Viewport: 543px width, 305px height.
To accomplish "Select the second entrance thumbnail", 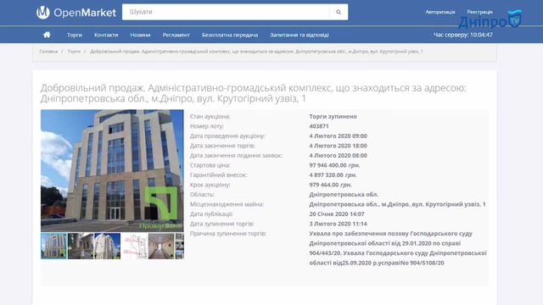I will tap(81, 246).
